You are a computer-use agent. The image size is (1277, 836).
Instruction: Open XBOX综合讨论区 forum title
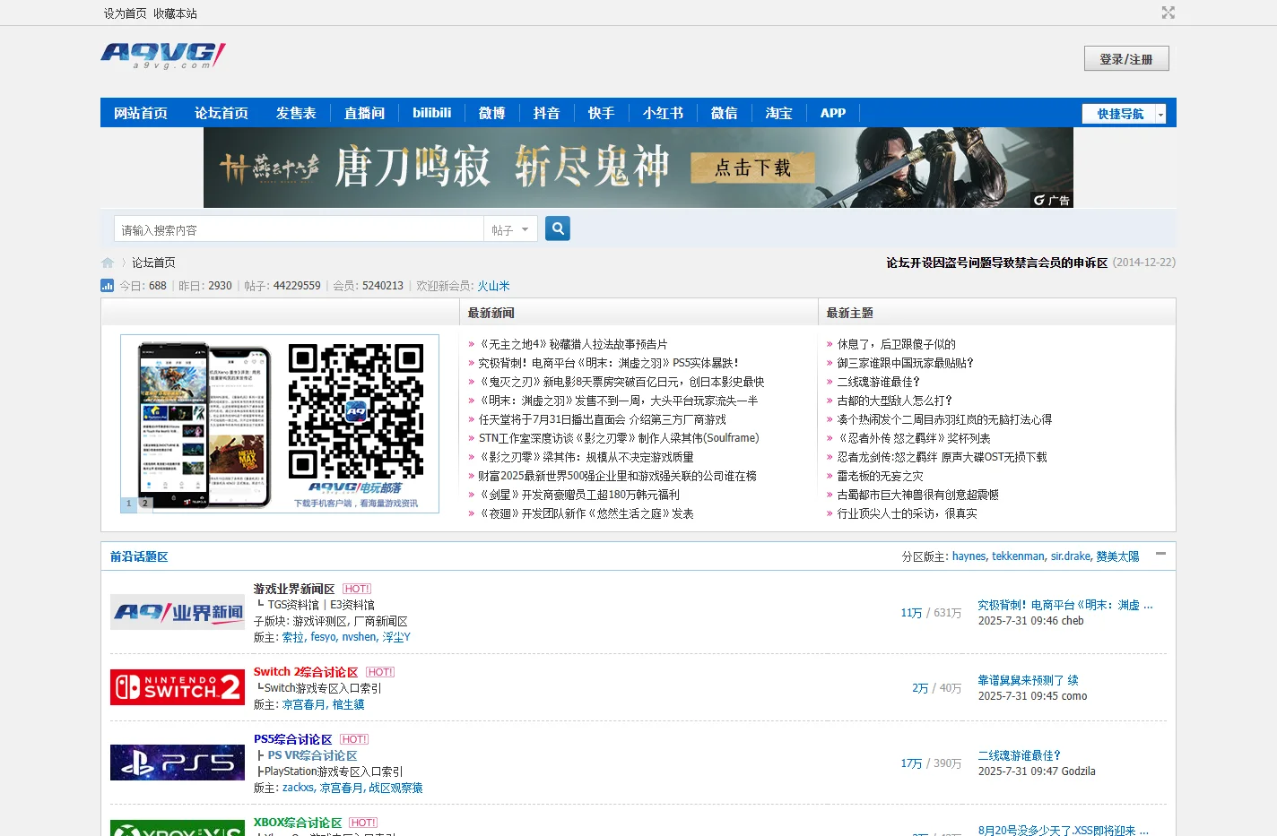point(298,823)
